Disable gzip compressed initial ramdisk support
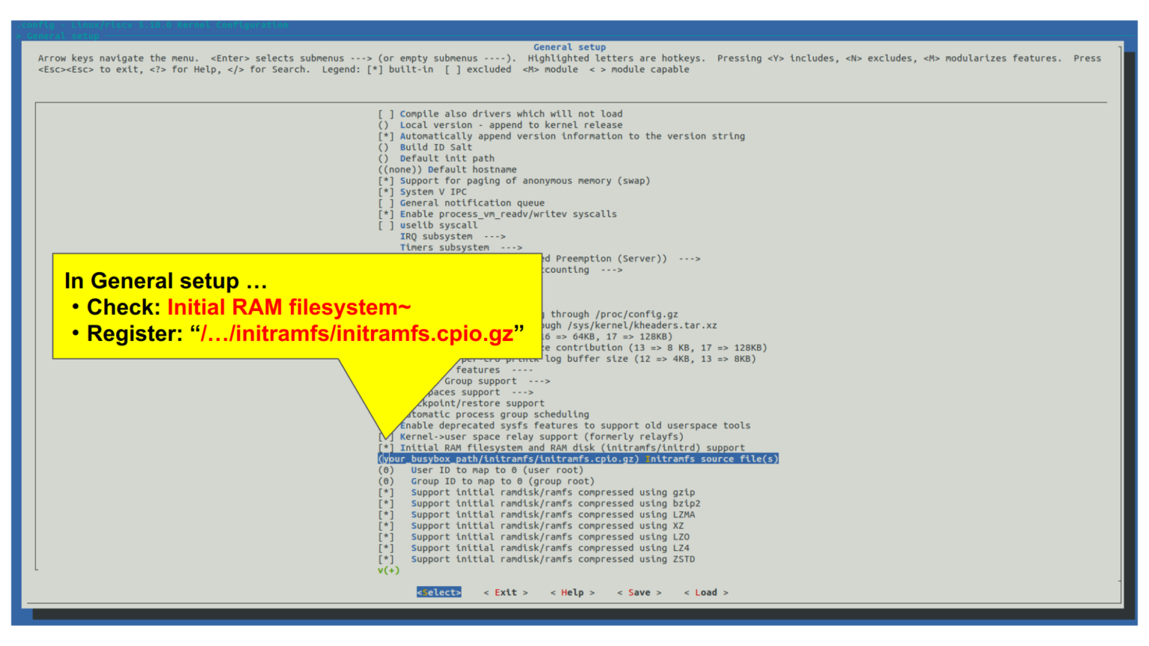Image resolution: width=1149 pixels, height=646 pixels. point(552,493)
